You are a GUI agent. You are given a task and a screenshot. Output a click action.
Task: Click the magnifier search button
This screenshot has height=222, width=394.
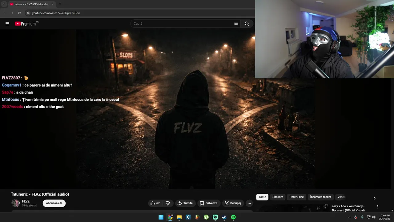pyautogui.click(x=247, y=24)
